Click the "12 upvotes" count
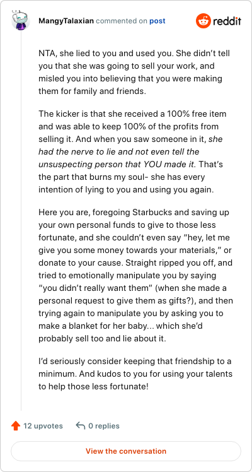Image resolution: width=252 pixels, height=472 pixels. tap(43, 426)
